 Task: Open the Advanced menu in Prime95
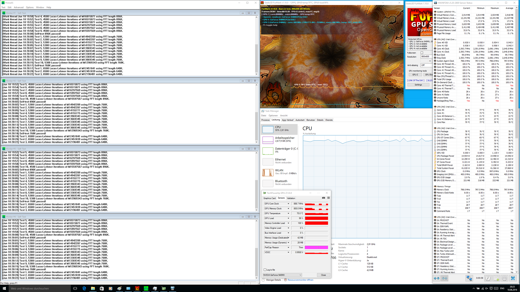19,7
